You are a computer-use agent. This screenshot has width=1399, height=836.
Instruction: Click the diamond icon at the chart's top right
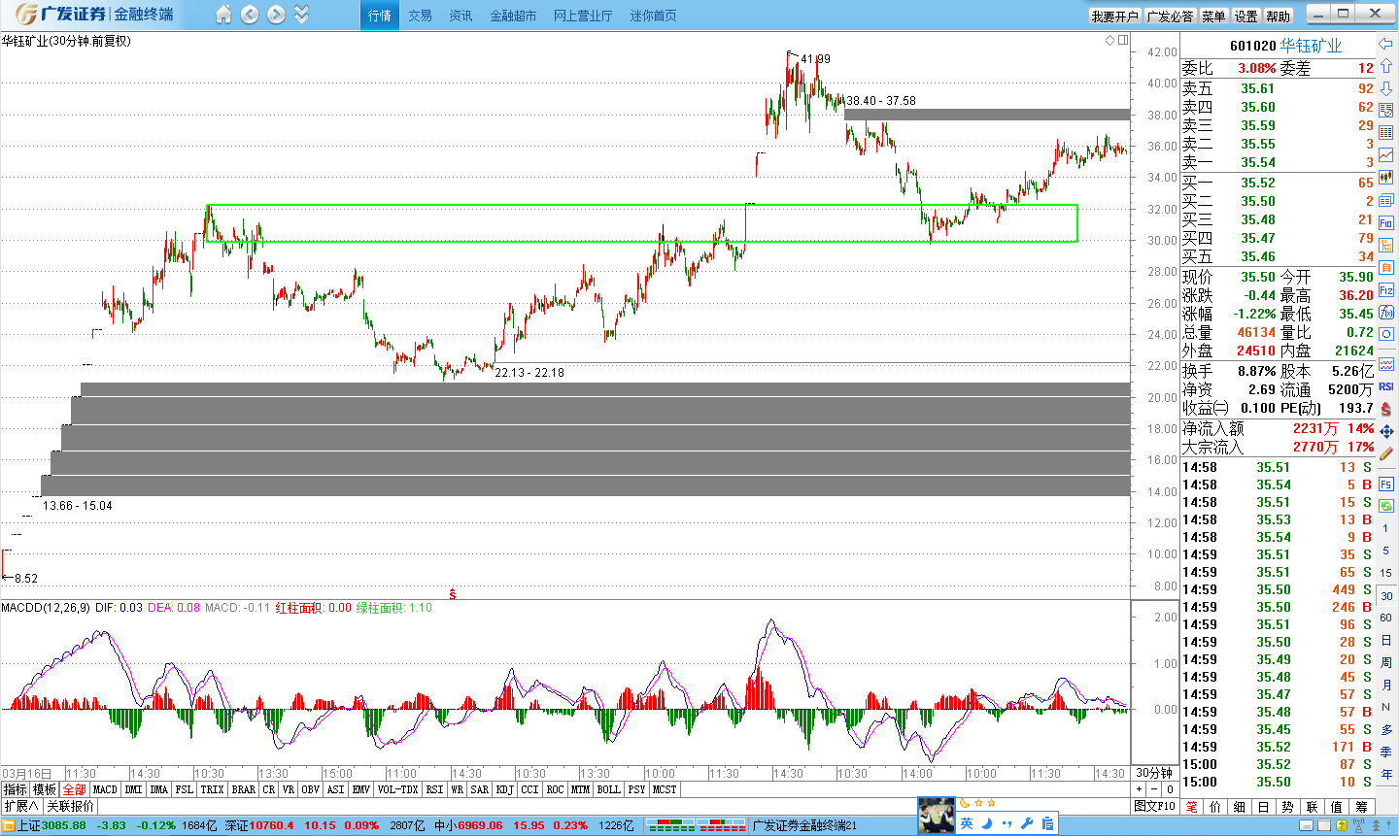coord(1110,40)
